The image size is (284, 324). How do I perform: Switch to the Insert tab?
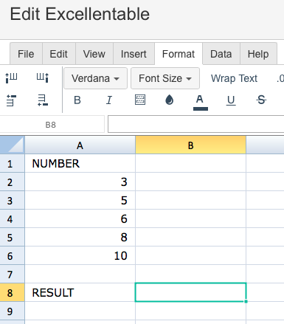(x=134, y=54)
